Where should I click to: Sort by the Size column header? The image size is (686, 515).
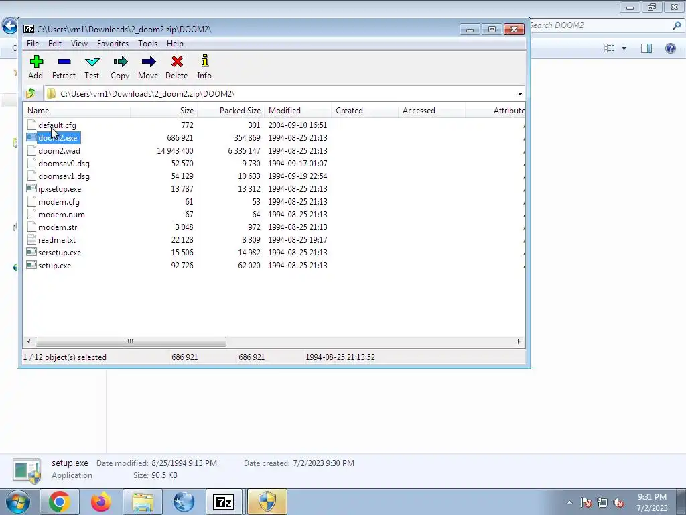163,111
